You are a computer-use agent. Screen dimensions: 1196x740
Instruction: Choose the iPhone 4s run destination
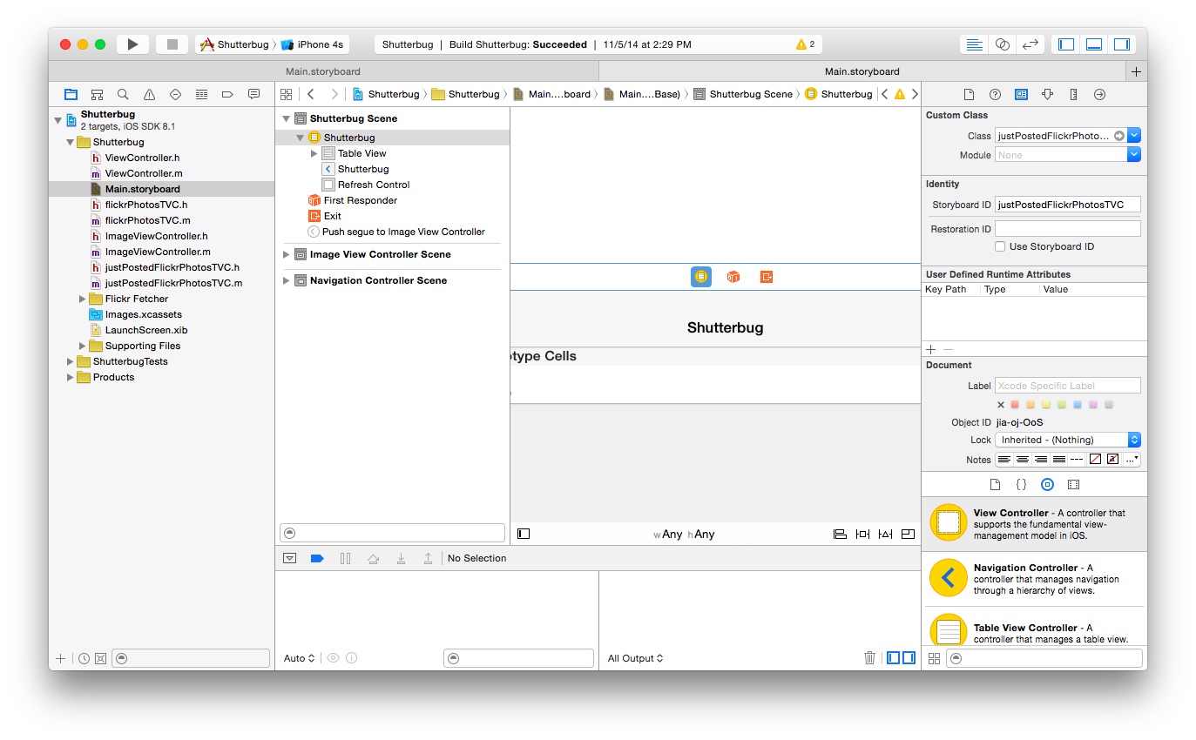point(312,44)
